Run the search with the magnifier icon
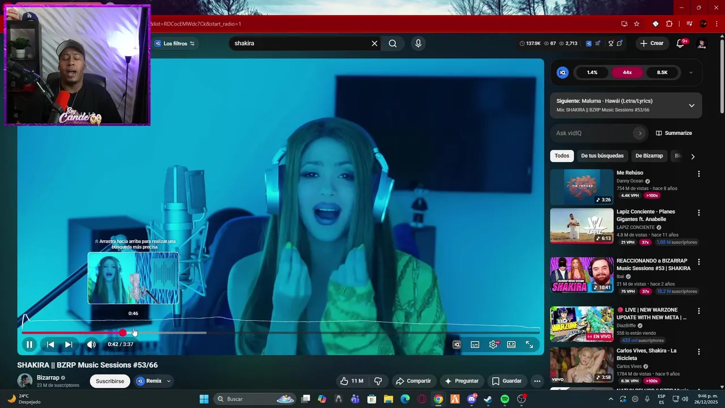Viewport: 725px width, 408px height. pos(393,44)
